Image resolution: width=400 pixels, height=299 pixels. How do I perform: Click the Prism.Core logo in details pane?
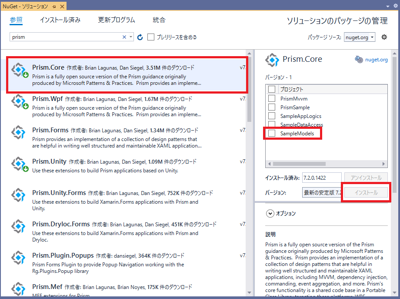[272, 60]
